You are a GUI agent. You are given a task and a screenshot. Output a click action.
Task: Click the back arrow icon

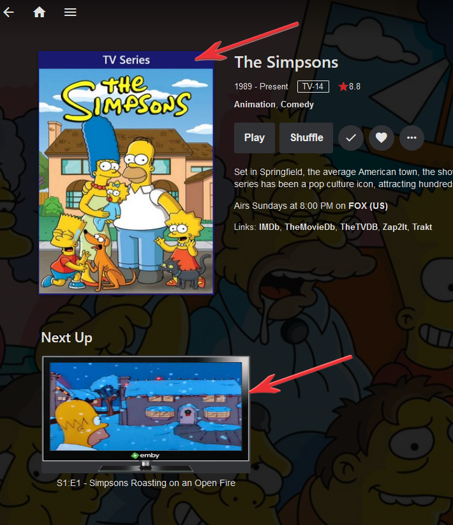(9, 12)
